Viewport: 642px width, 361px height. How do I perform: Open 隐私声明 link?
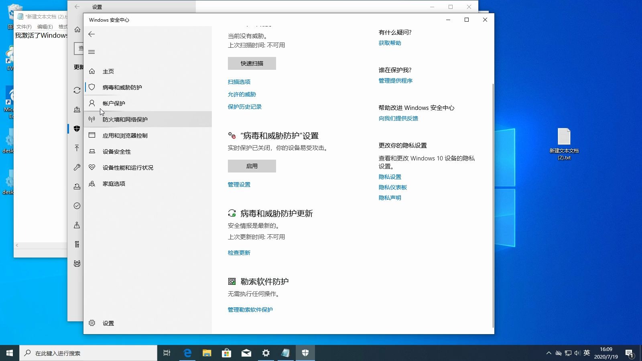(x=390, y=198)
